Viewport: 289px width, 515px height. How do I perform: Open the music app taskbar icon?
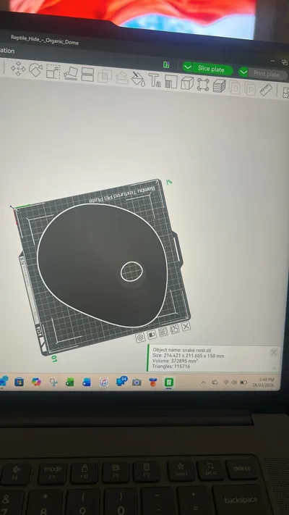click(x=103, y=382)
